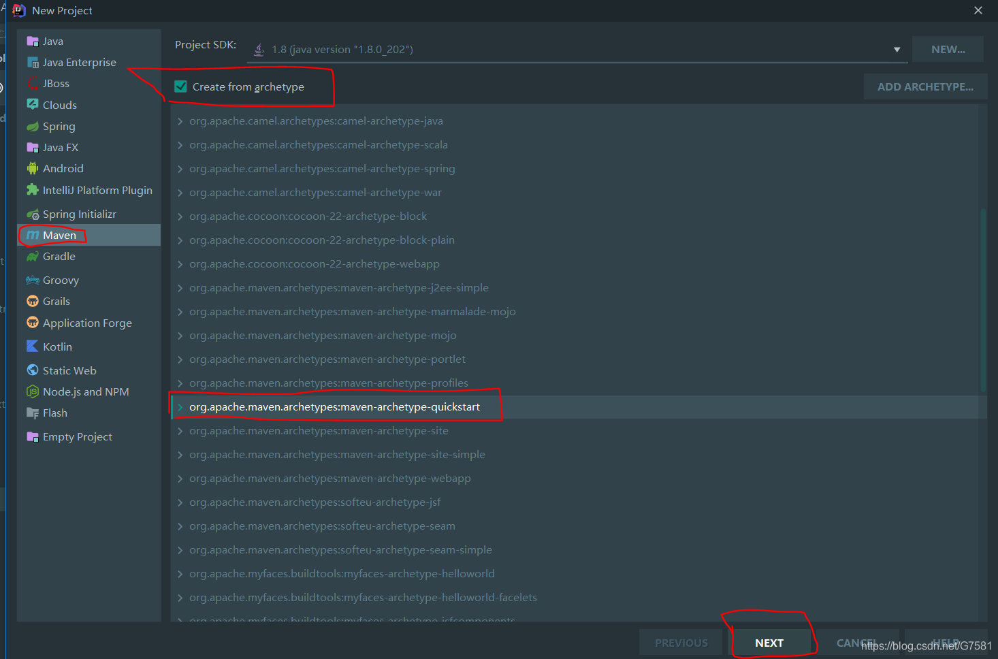
Task: Click the IntelliJ Platform Plugin puzzle icon
Action: 32,190
